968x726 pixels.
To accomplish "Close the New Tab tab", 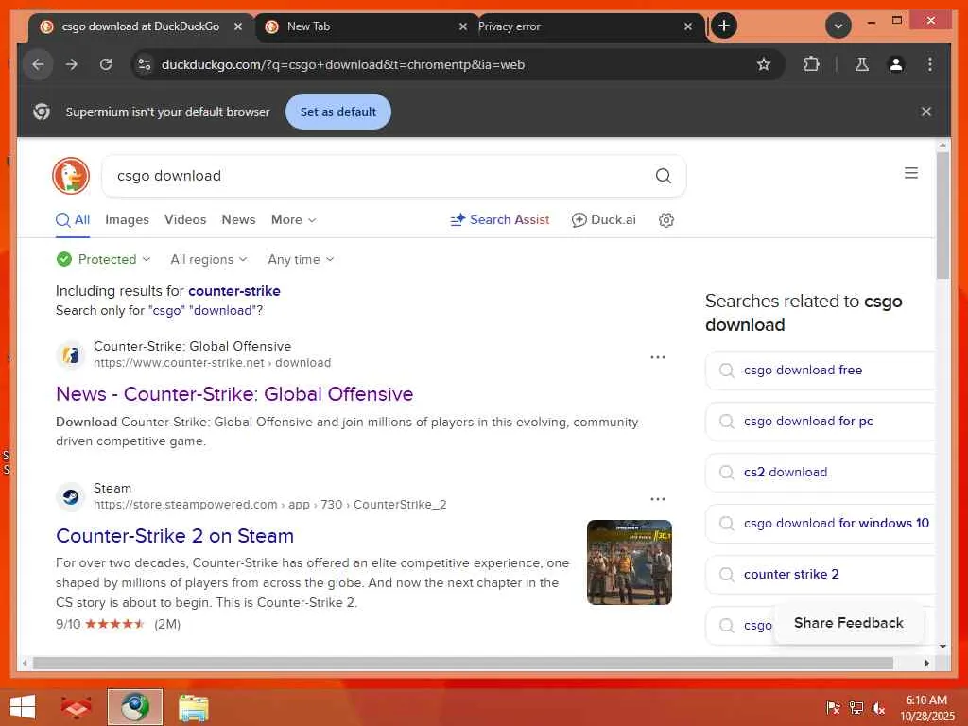I will [463, 26].
